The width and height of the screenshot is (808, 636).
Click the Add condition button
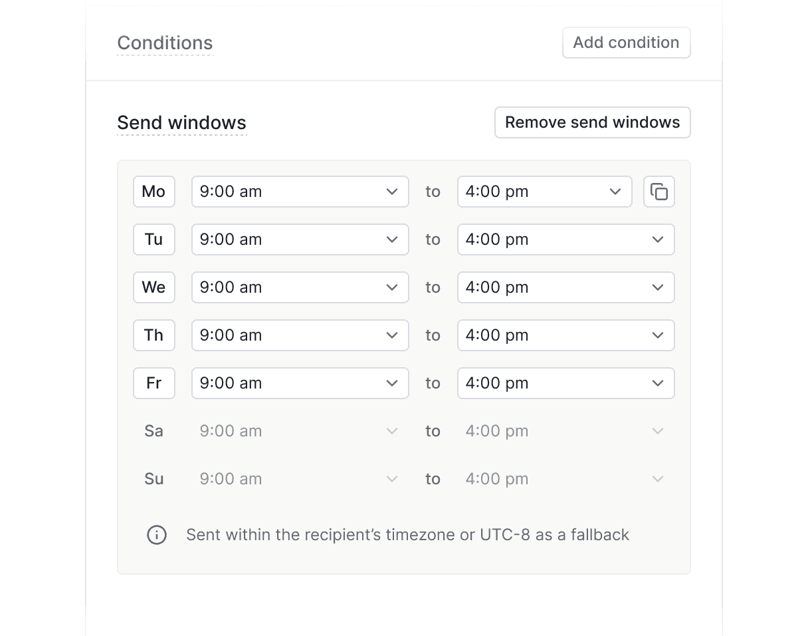625,42
